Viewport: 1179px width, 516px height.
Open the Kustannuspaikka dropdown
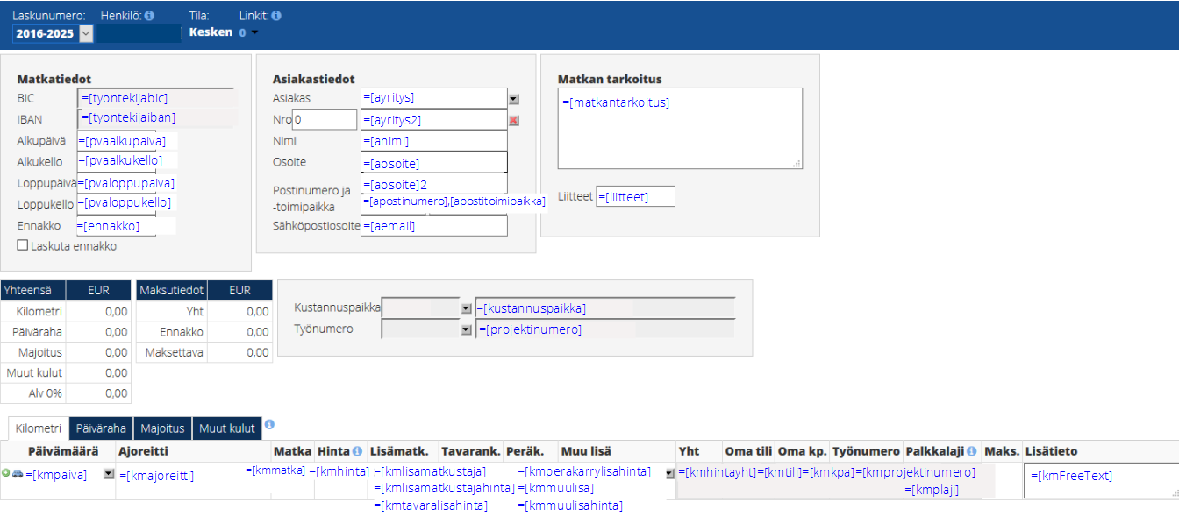pos(466,309)
